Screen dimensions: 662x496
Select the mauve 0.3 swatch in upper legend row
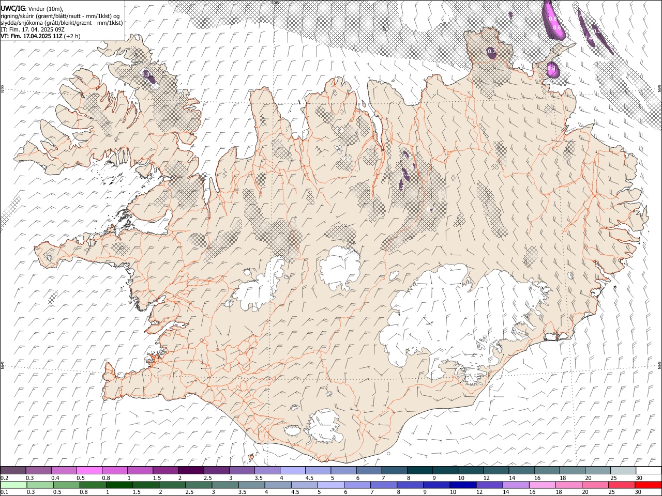click(38, 471)
